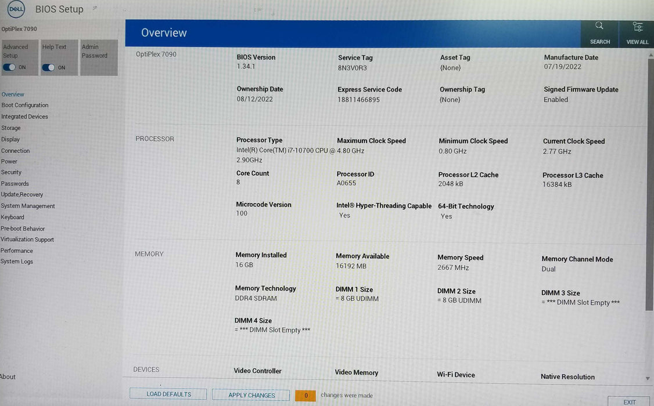Click the Manufacture Date 07/19/2022

[562, 67]
